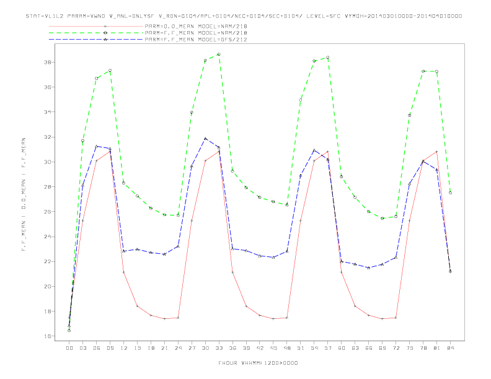
Task: Click x-axis tick label 84
Action: pyautogui.click(x=450, y=348)
